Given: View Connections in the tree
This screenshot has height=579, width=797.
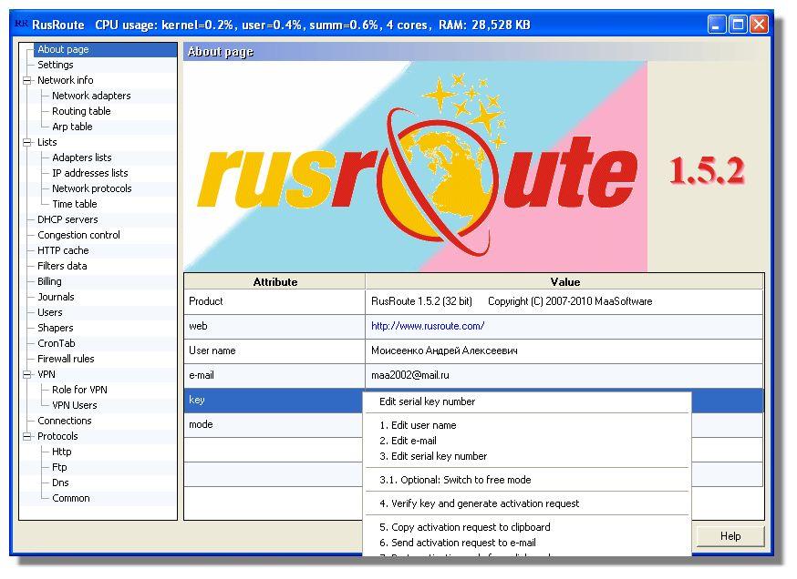Looking at the screenshot, I should [65, 421].
